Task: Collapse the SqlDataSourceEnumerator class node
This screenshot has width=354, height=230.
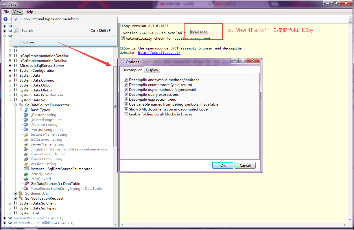Action: click(x=15, y=105)
